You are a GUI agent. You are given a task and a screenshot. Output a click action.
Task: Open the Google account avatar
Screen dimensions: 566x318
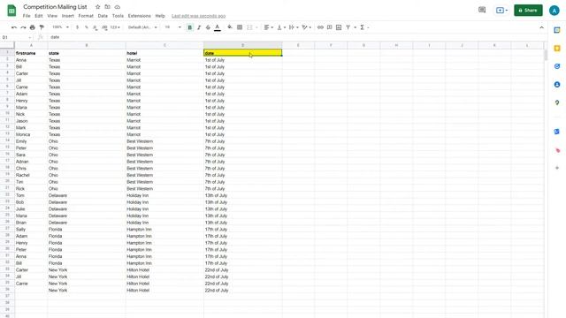pos(555,11)
